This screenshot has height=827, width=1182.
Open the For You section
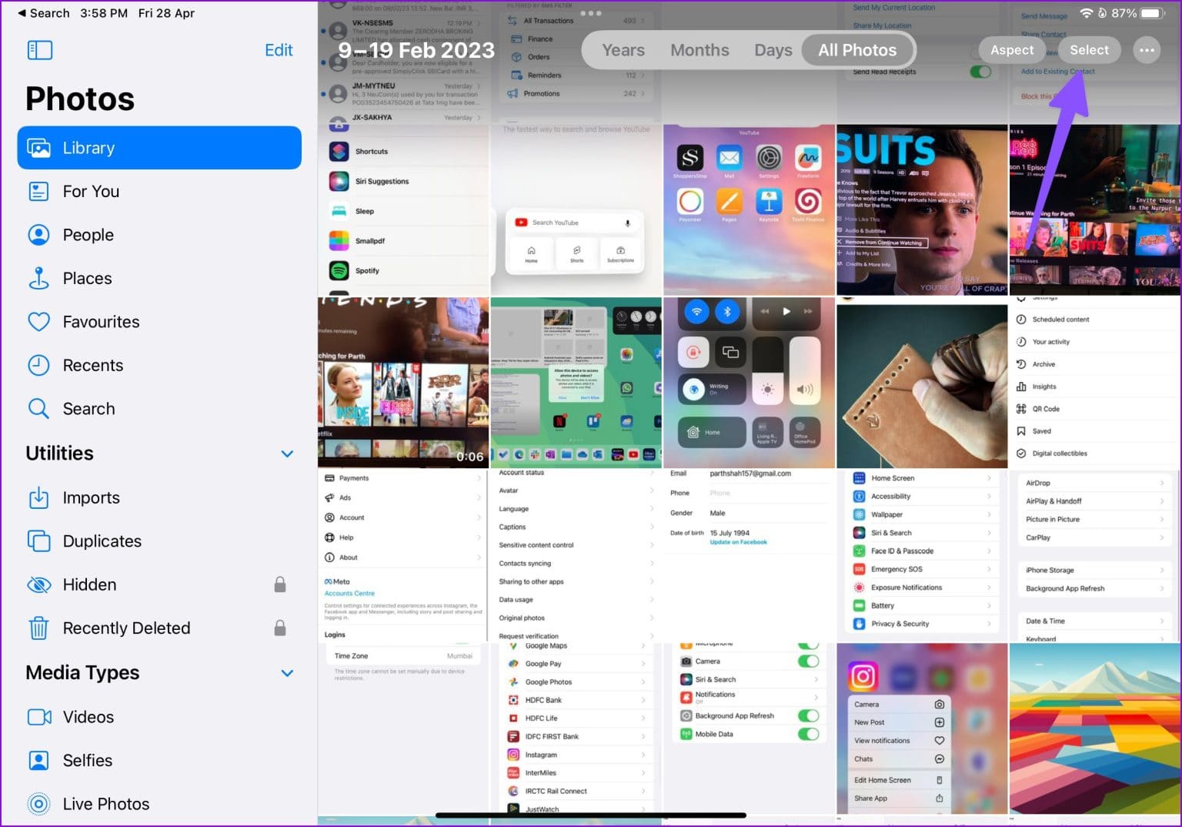[x=159, y=191]
